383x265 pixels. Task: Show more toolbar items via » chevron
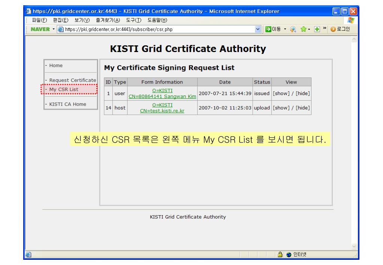coord(325,28)
